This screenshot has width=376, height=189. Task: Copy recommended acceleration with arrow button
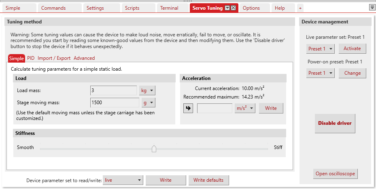(x=188, y=108)
